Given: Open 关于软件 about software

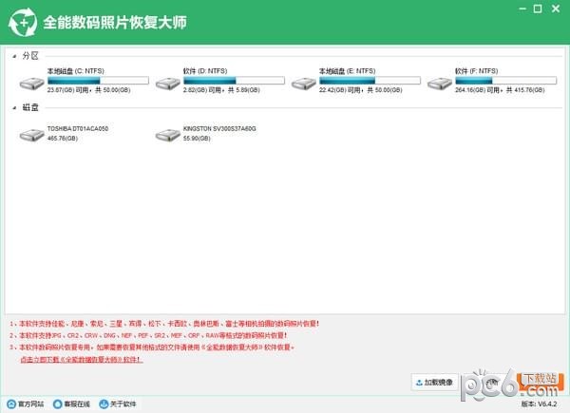Looking at the screenshot, I should pos(118,404).
